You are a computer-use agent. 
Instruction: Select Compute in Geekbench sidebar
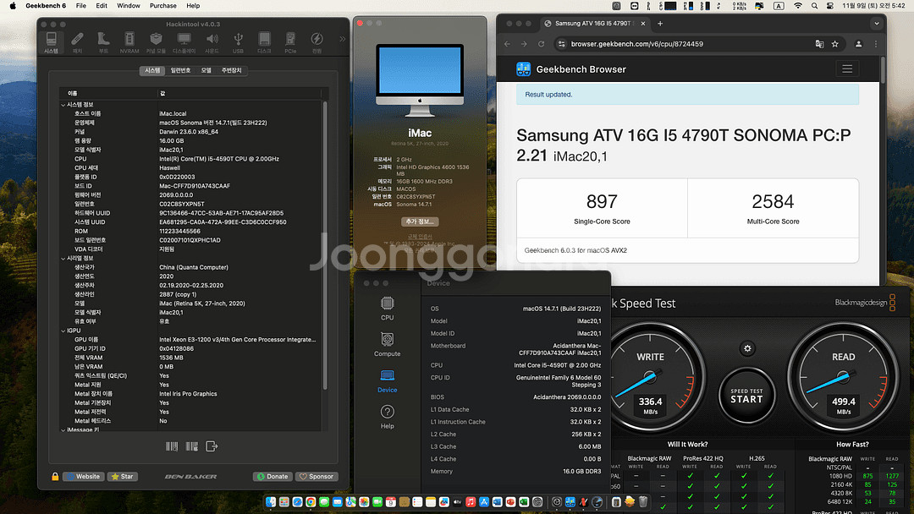point(387,345)
